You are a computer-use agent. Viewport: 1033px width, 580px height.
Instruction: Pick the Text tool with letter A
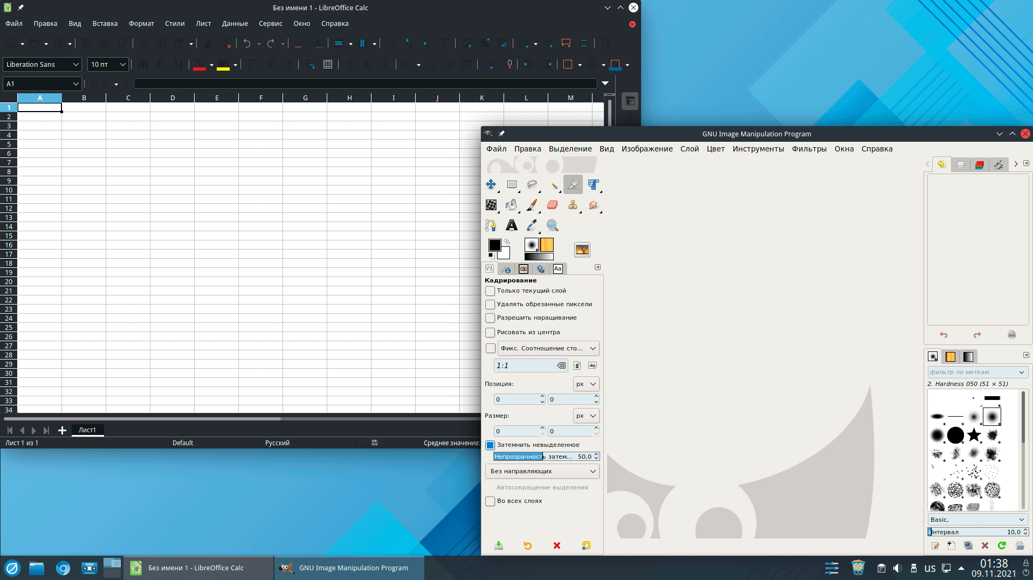511,225
